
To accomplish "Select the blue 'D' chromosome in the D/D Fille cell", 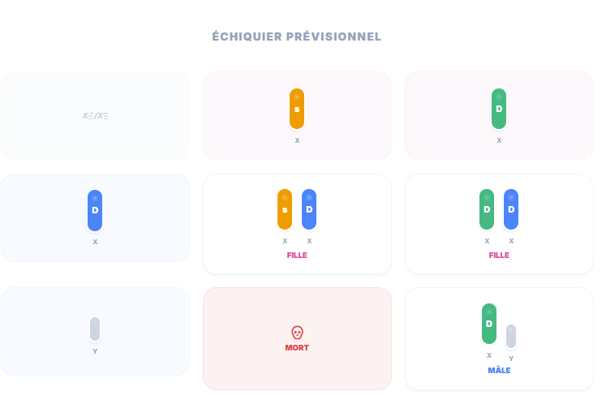I will coord(511,209).
